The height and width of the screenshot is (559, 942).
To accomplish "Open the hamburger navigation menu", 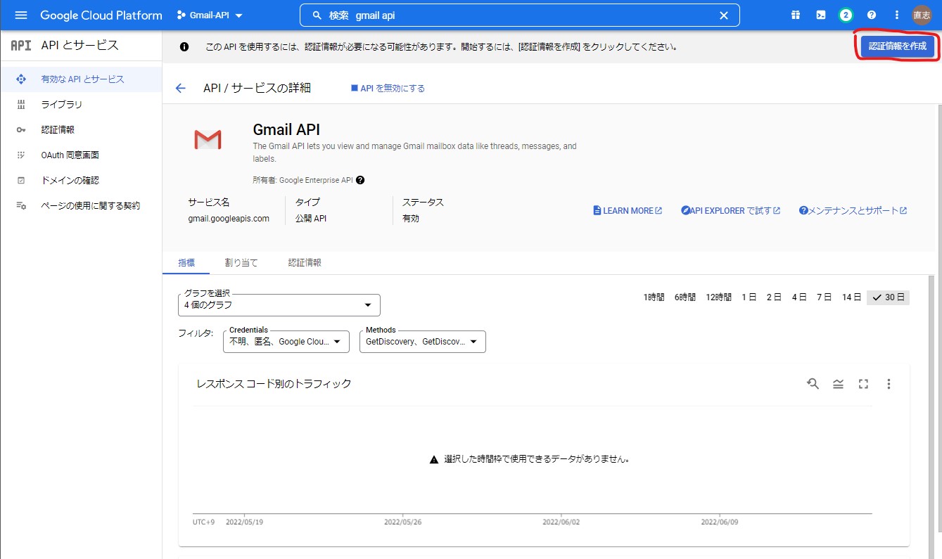I will pyautogui.click(x=20, y=15).
